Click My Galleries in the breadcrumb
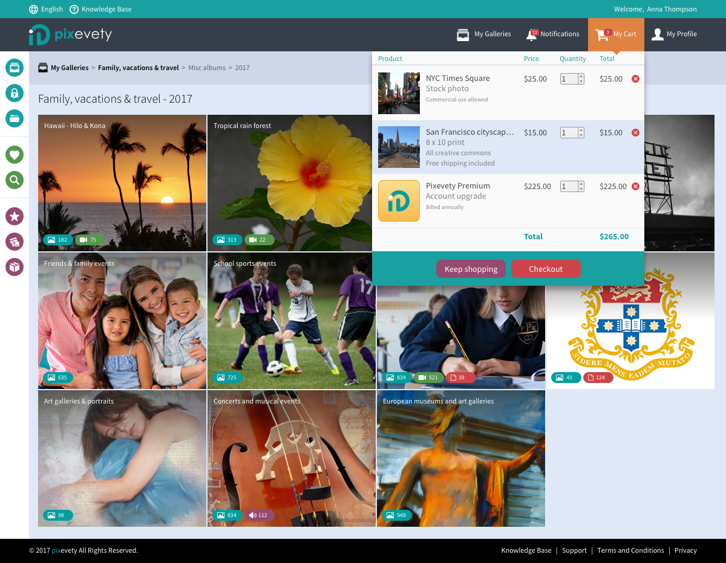 point(70,68)
